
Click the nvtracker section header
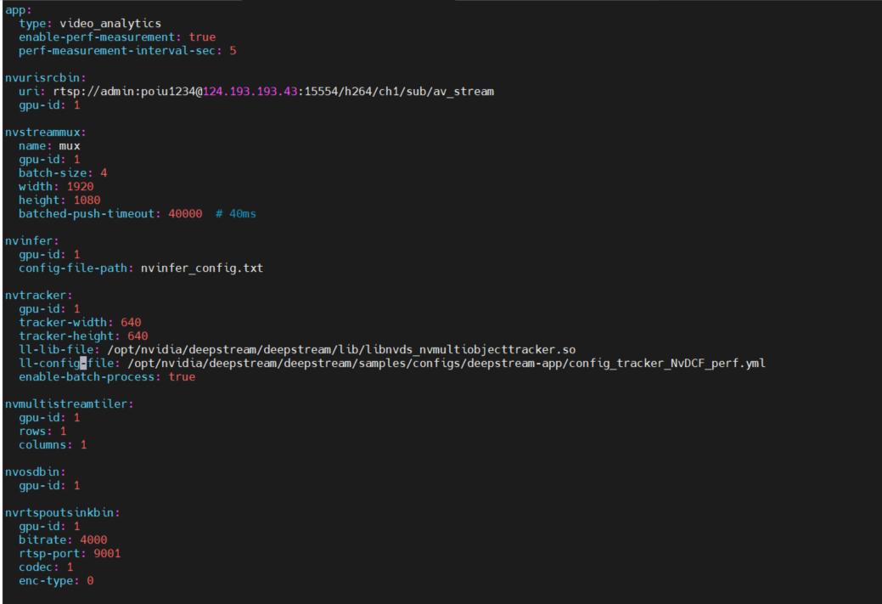31,295
